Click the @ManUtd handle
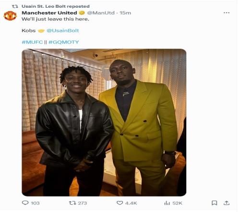 [x=101, y=13]
